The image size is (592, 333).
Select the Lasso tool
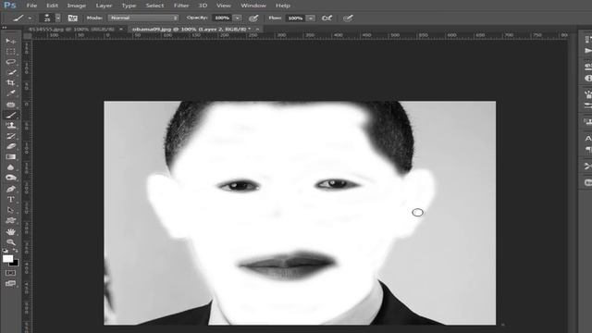(x=10, y=62)
